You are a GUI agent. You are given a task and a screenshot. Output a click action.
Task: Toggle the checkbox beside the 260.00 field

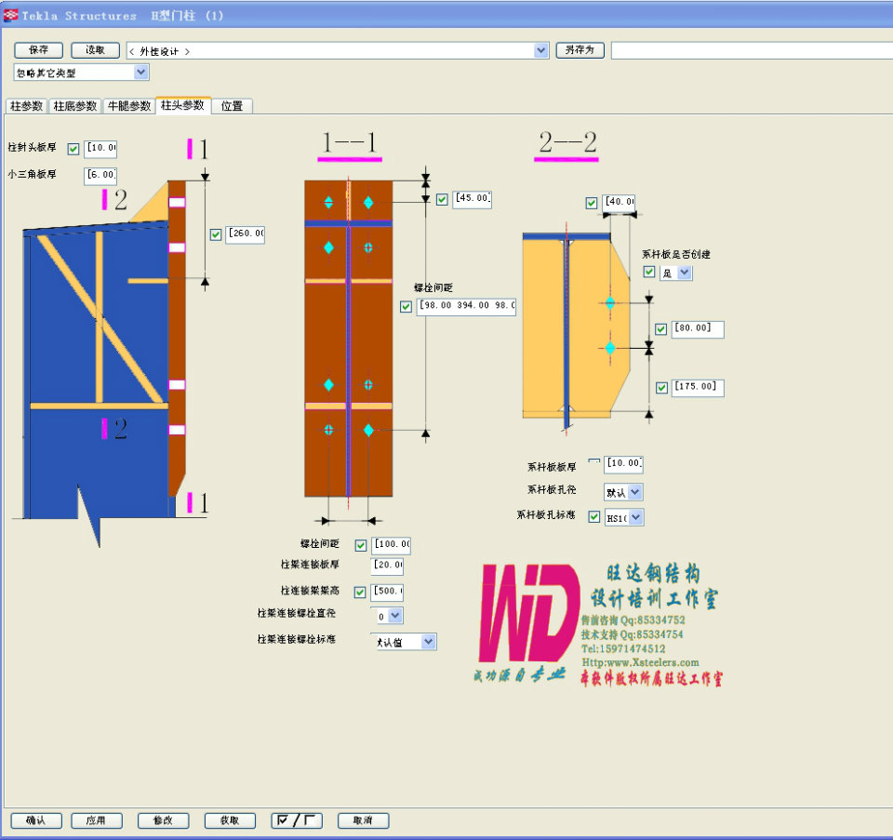pos(215,234)
